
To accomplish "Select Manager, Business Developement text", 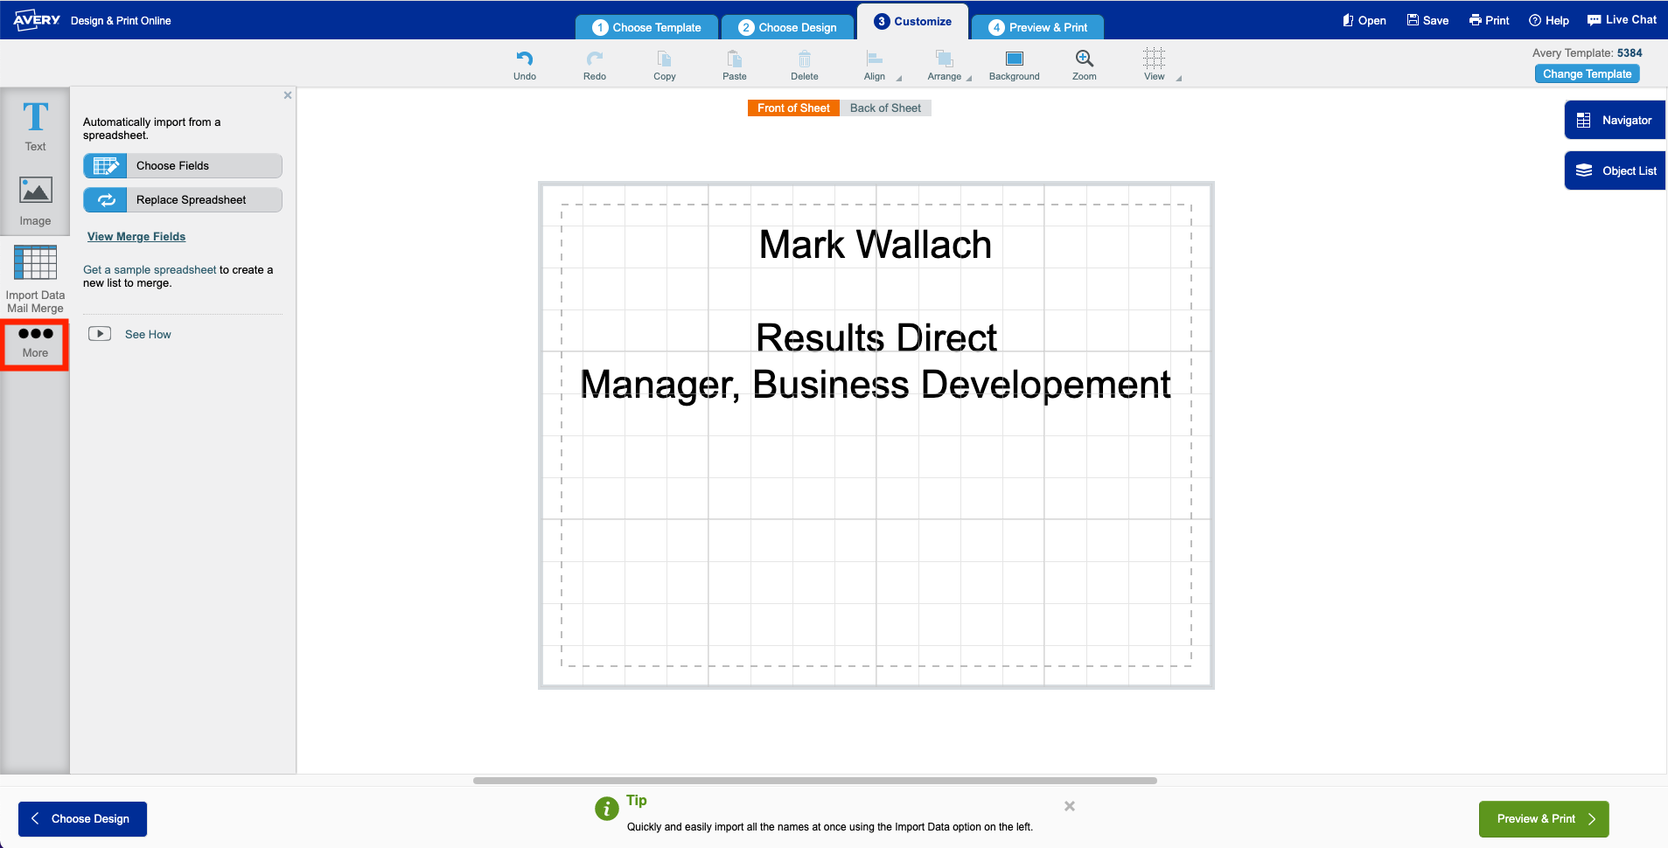I will 876,385.
